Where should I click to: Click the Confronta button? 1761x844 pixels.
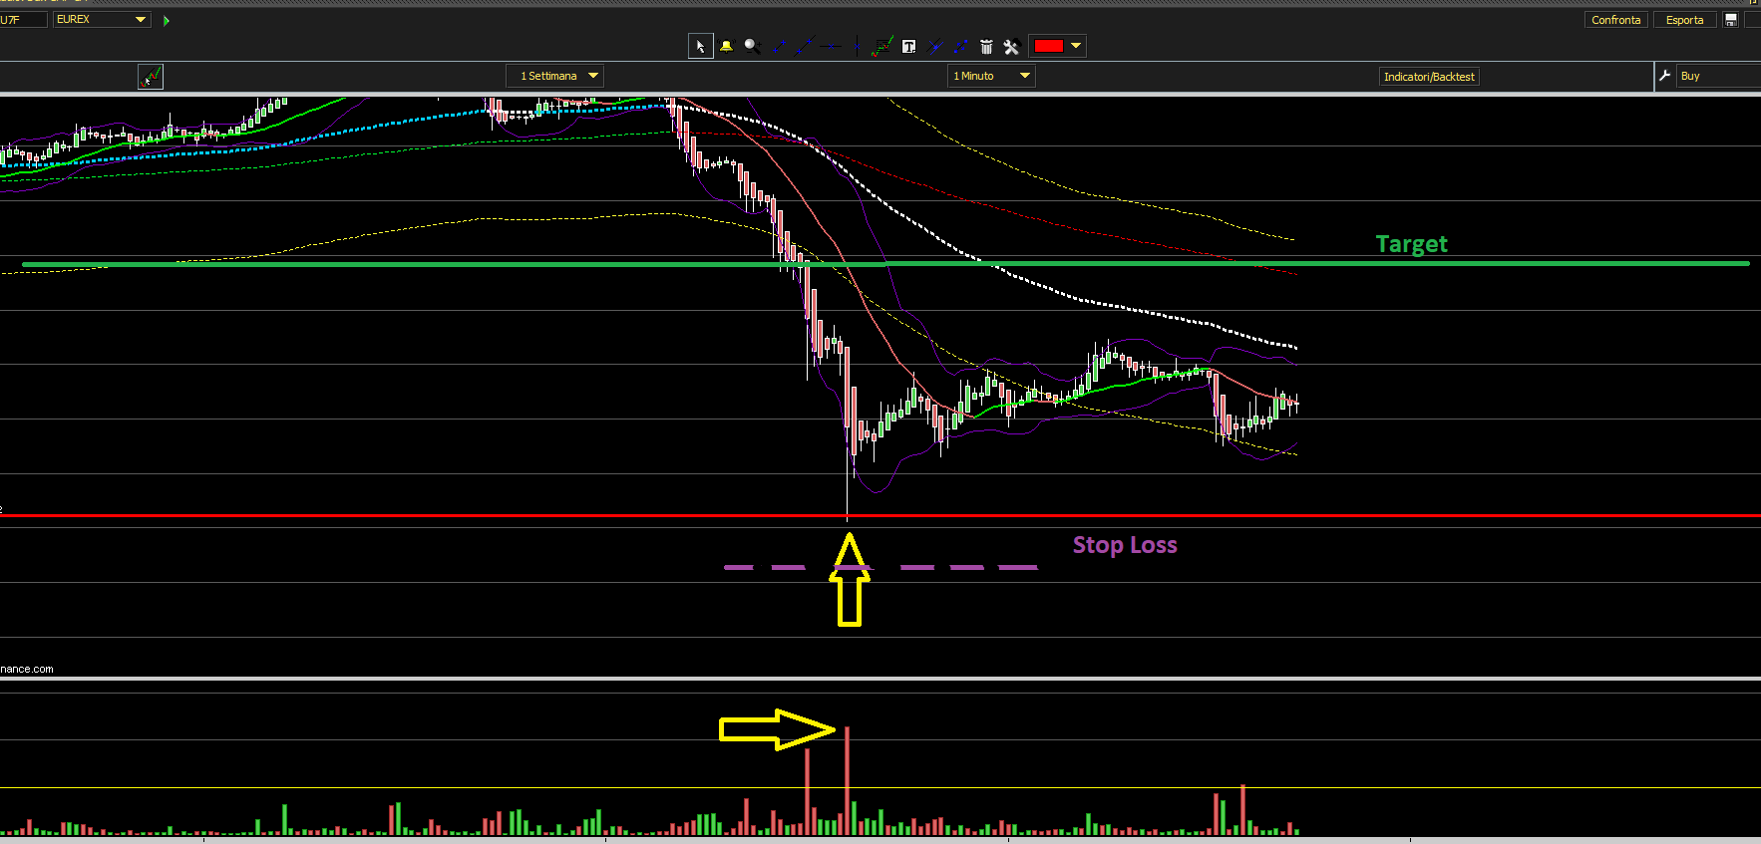click(x=1615, y=20)
